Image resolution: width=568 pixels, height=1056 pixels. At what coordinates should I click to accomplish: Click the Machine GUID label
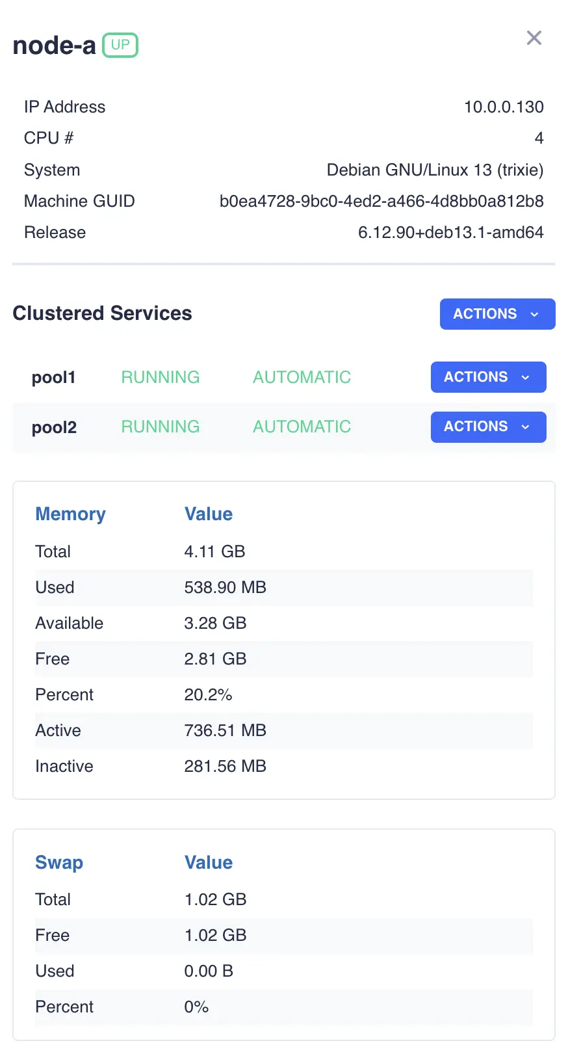tap(79, 201)
